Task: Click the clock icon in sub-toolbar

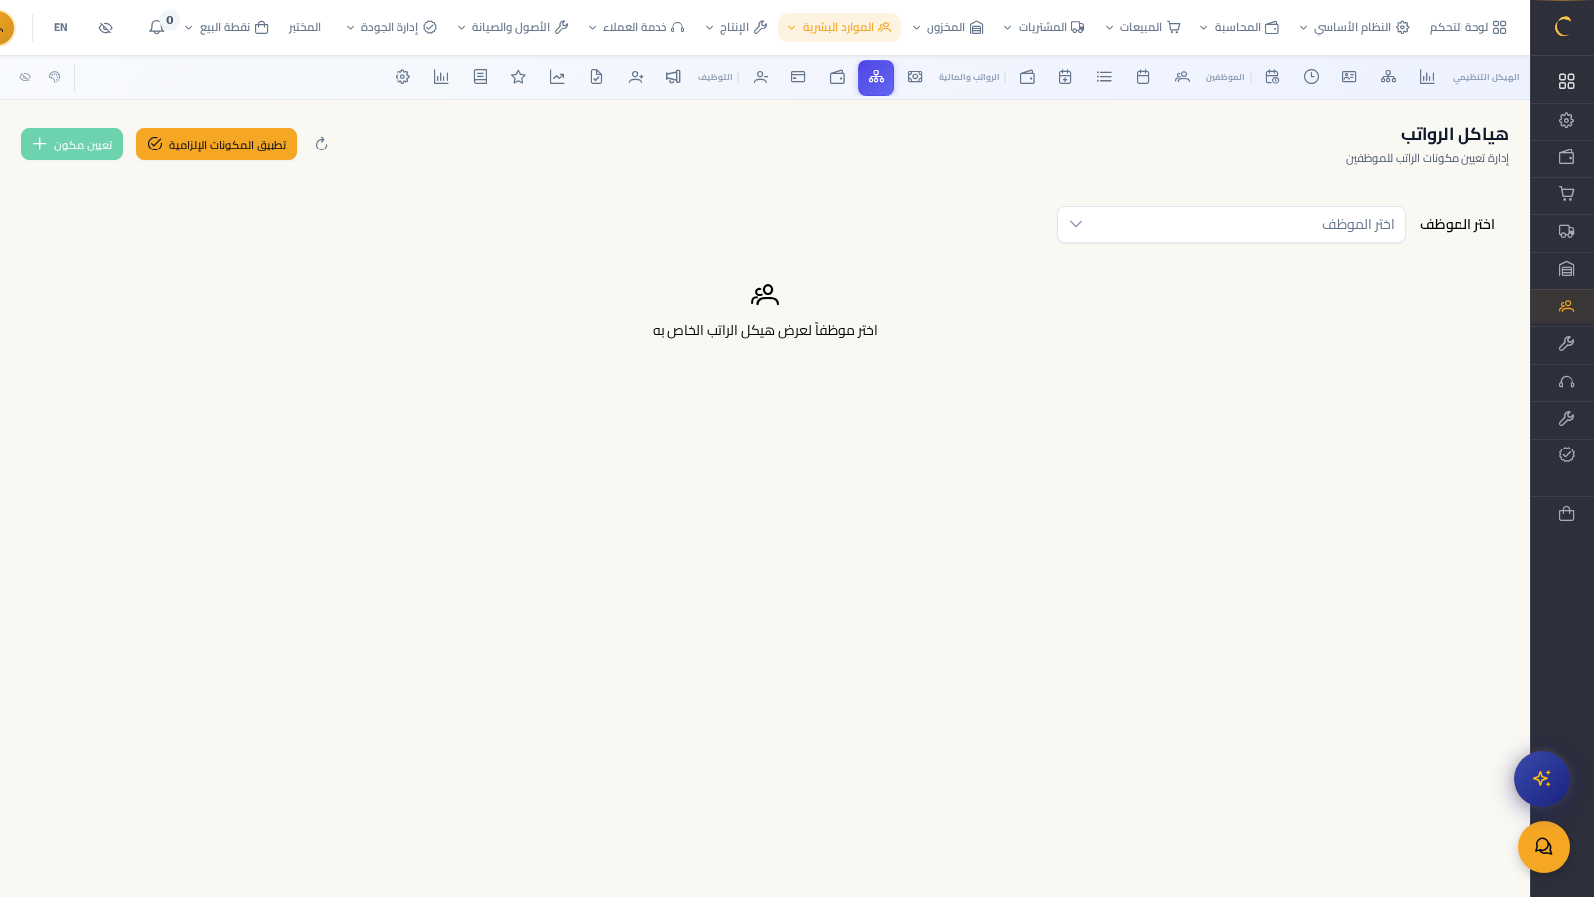Action: coord(1311,77)
